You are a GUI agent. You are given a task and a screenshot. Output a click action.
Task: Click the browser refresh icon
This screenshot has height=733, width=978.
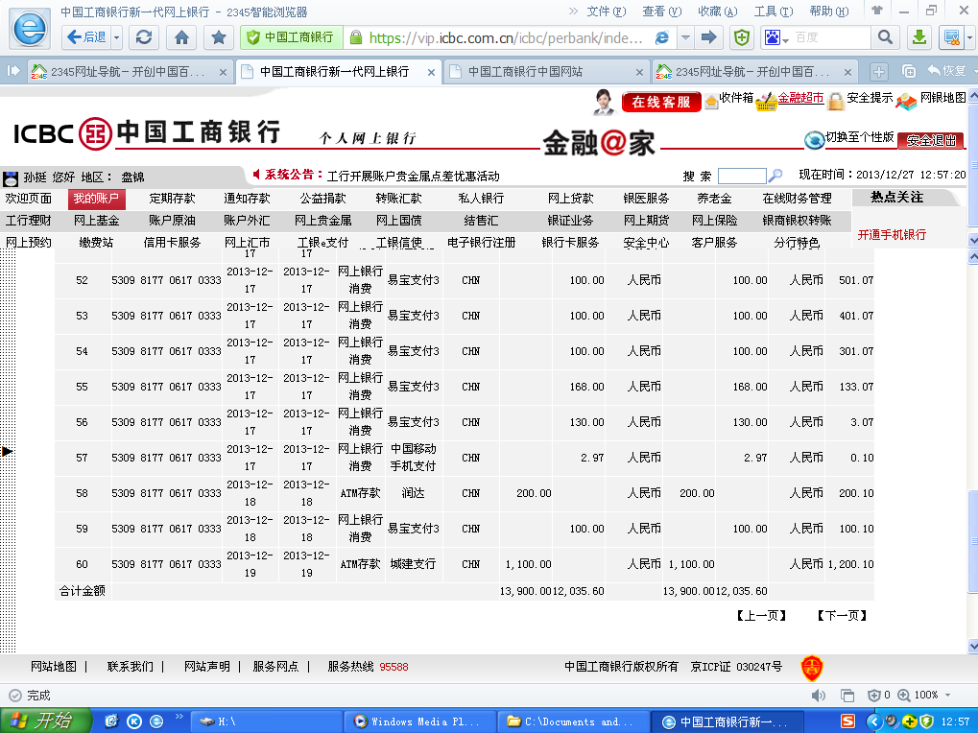(x=144, y=37)
